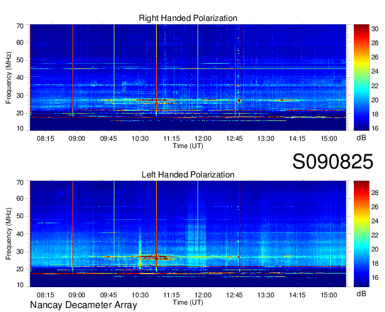Viewport: 385px width, 312px height.
Task: Click 09:00 time tick of left-handed plot
Action: tap(77, 295)
